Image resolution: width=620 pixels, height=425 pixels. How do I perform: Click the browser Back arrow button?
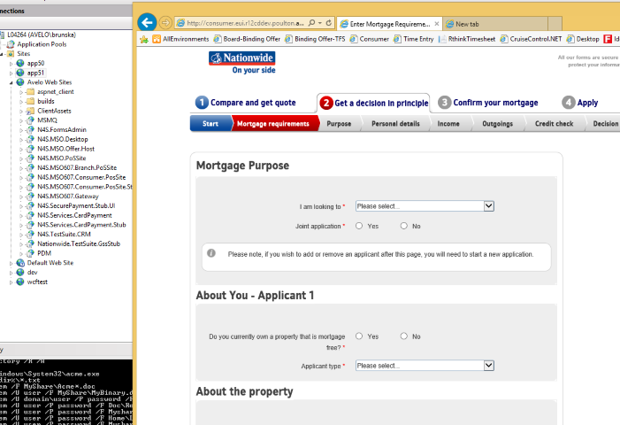tap(148, 22)
